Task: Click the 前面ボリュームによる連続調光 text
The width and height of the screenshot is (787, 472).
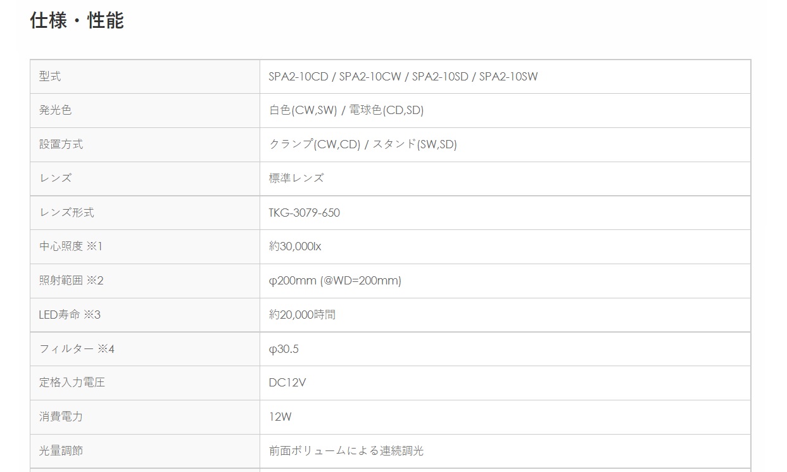Action: pos(346,450)
